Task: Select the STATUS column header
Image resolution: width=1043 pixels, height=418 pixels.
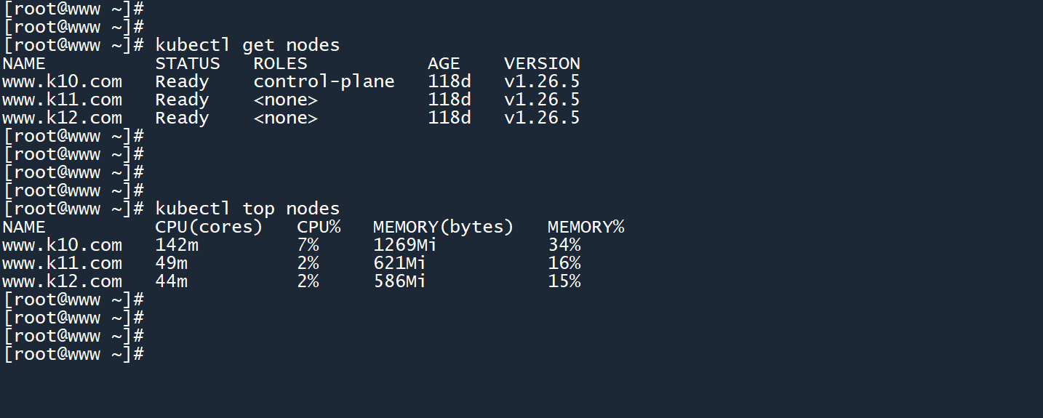Action: [187, 63]
